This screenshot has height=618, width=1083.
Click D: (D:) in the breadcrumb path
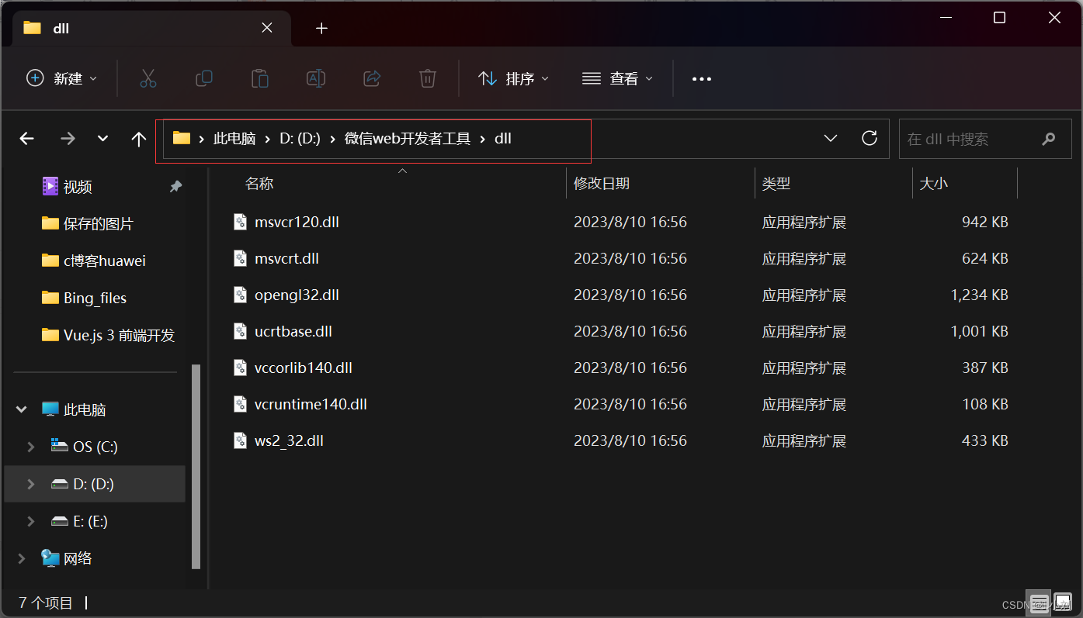[x=300, y=139]
